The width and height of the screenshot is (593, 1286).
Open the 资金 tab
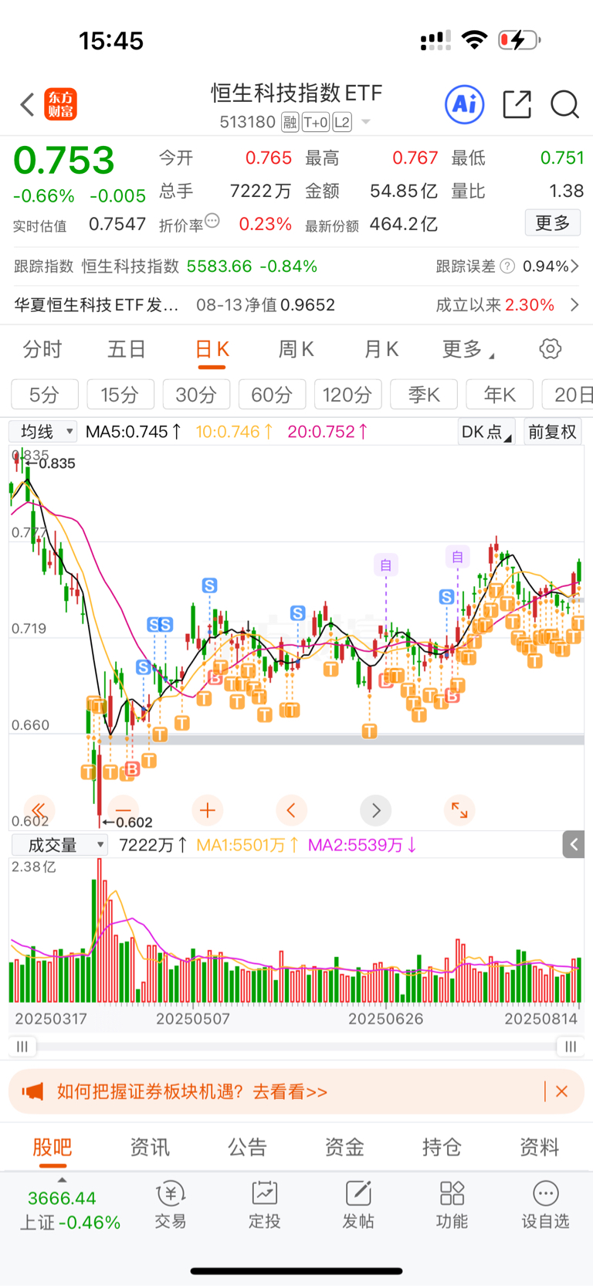point(344,1148)
